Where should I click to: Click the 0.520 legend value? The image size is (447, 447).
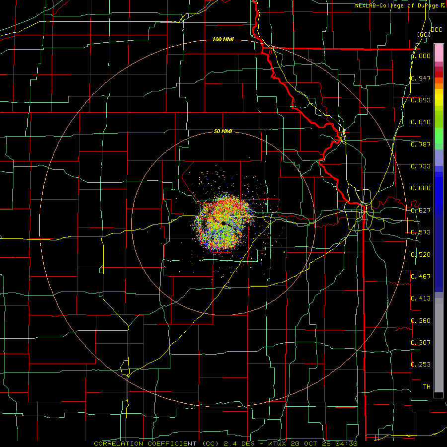(x=421, y=255)
